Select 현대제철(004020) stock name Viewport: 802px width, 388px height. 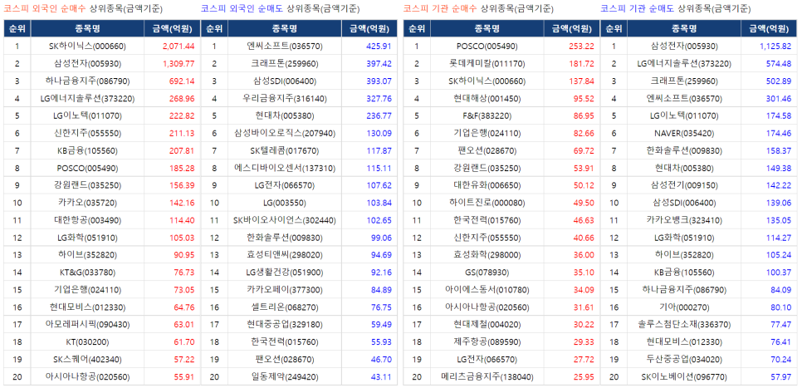pyautogui.click(x=487, y=325)
